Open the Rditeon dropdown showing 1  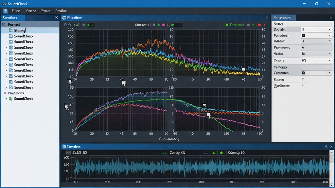(316, 41)
